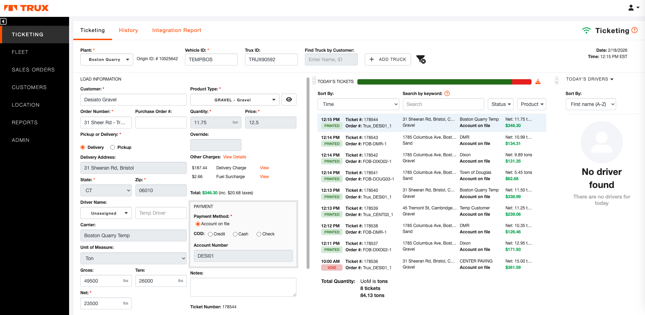Screen dimensions: 645x315
Task: Collapse the sidebar with the arrow icon
Action: point(3,21)
